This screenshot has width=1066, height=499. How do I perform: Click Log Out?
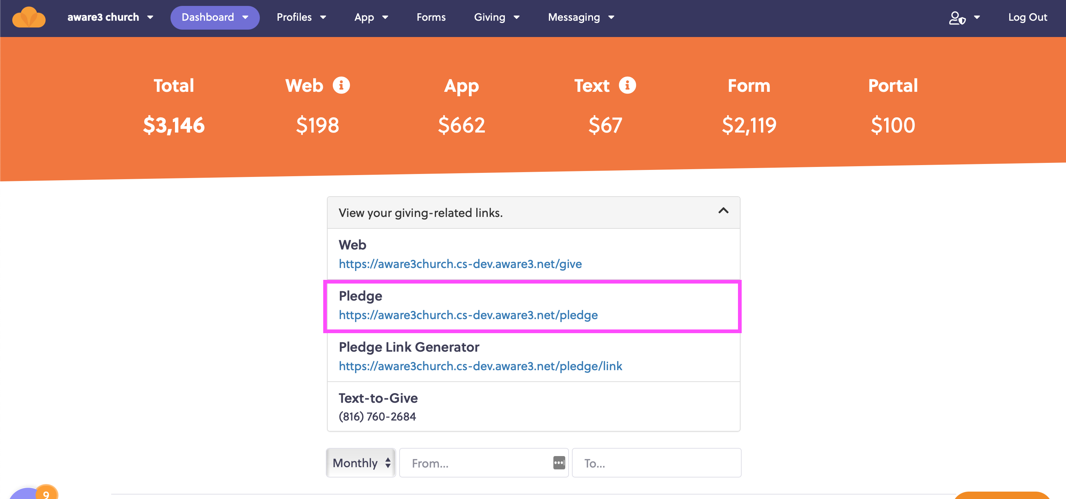click(x=1027, y=17)
